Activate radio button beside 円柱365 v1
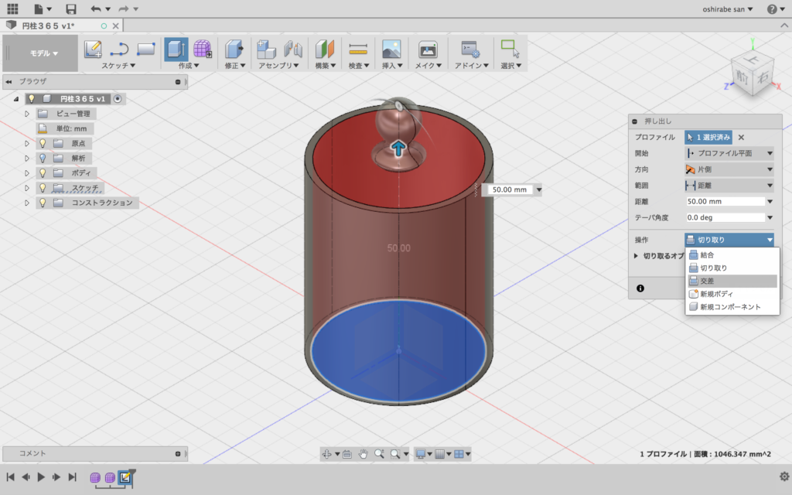Screen dimensions: 792x495 tap(118, 99)
